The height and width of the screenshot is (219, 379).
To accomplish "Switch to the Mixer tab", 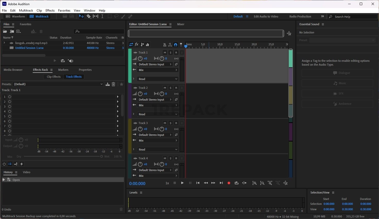I will click(180, 24).
